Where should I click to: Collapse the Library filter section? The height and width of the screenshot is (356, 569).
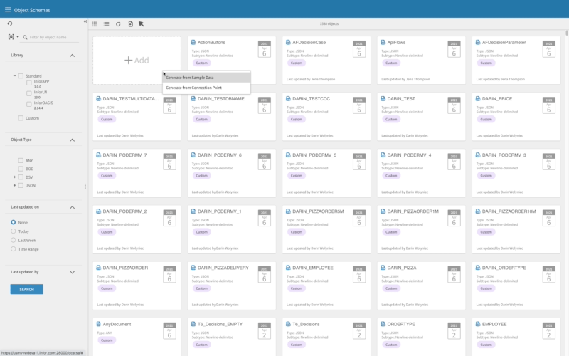(x=72, y=55)
